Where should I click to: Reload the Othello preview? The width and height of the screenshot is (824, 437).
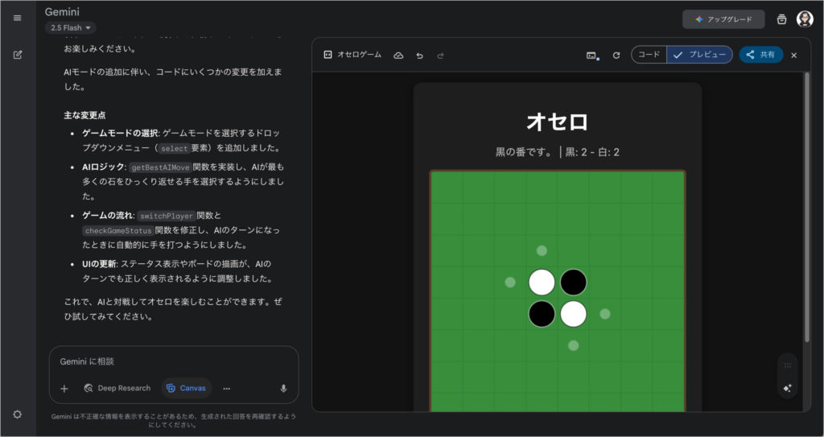pyautogui.click(x=616, y=55)
